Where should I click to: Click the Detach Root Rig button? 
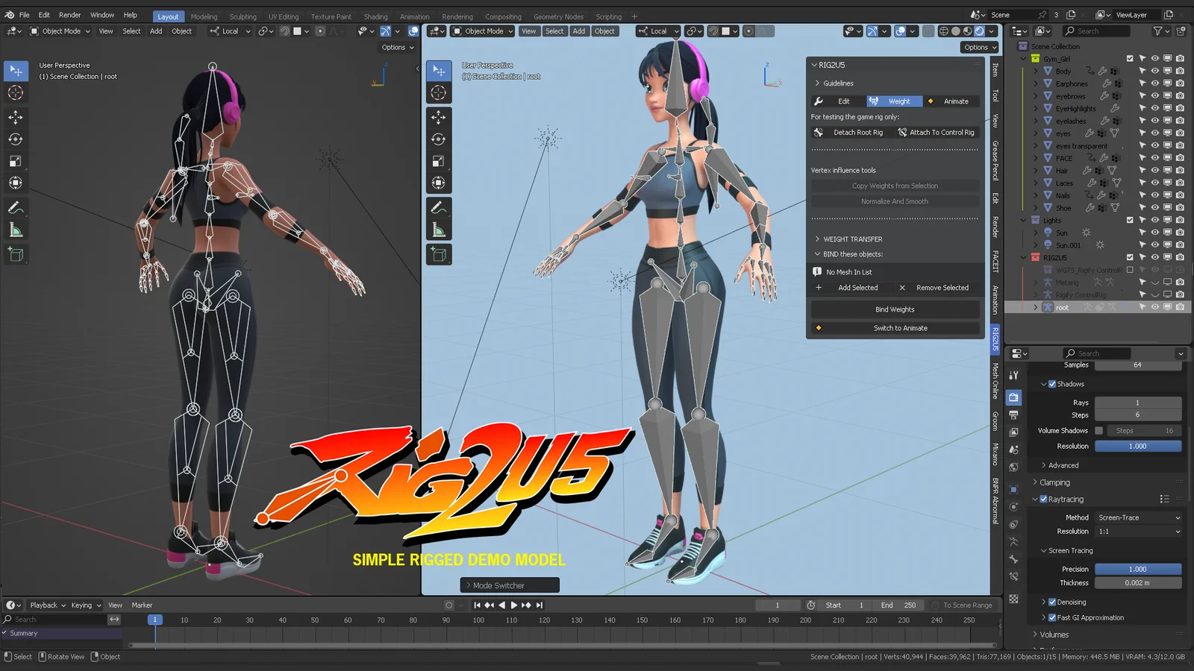(x=858, y=132)
